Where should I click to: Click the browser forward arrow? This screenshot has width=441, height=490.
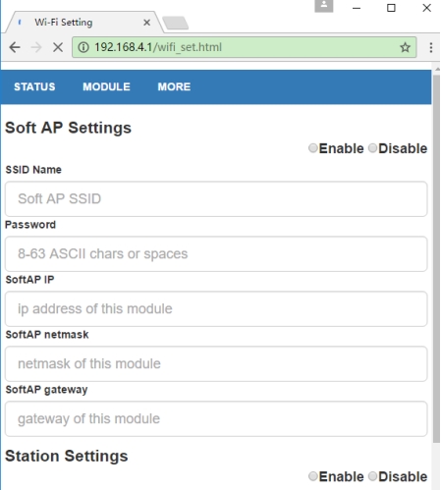point(36,47)
